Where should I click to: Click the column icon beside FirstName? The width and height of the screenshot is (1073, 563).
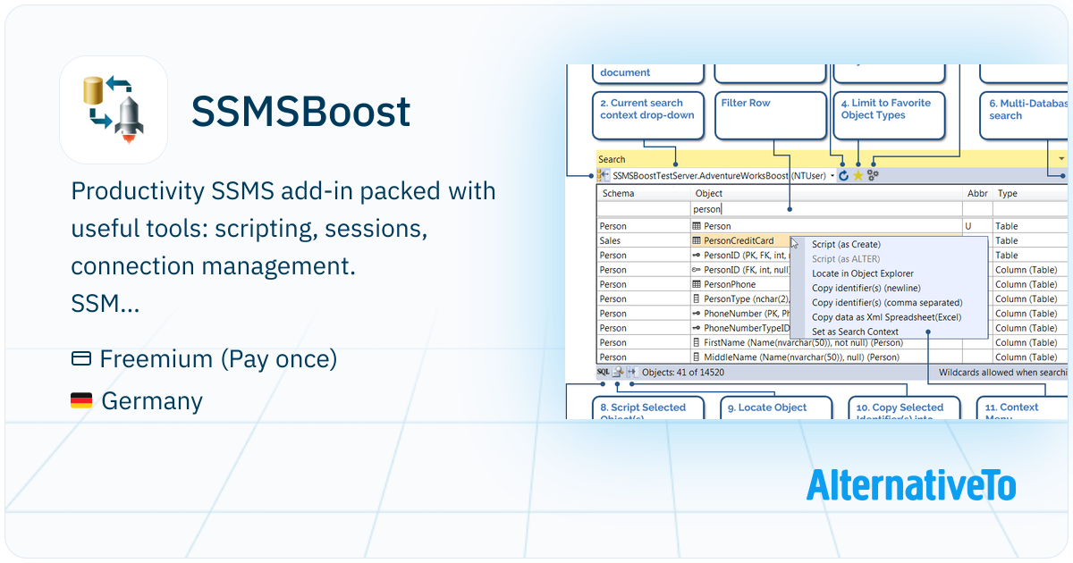click(x=697, y=342)
